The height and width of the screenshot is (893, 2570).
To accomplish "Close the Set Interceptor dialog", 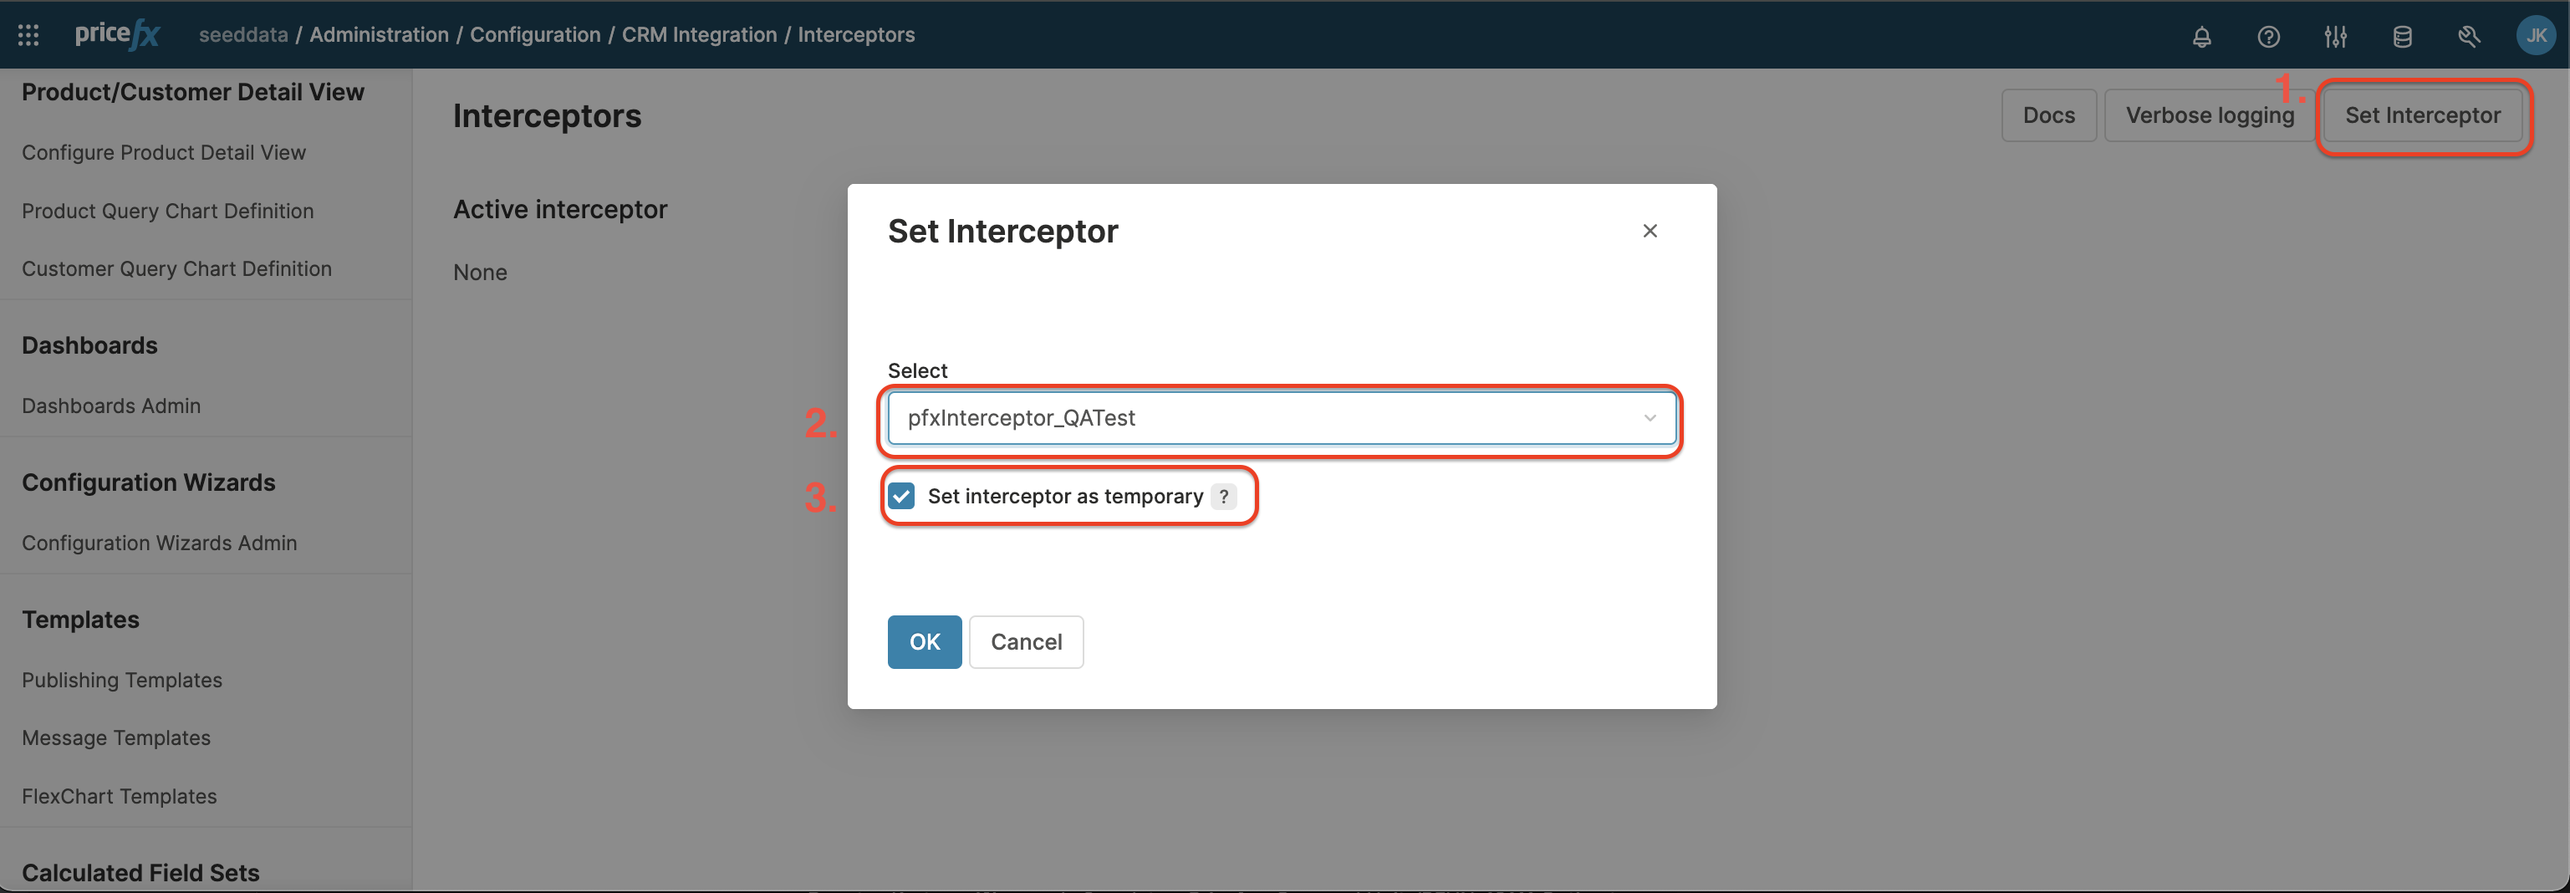I will (x=1650, y=232).
